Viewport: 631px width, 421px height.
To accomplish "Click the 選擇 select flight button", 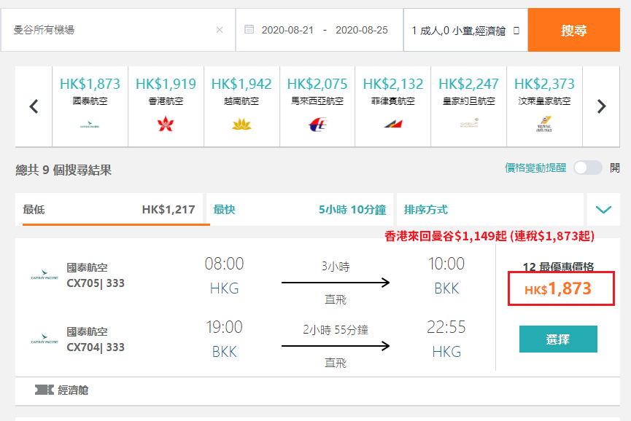I will pos(558,339).
